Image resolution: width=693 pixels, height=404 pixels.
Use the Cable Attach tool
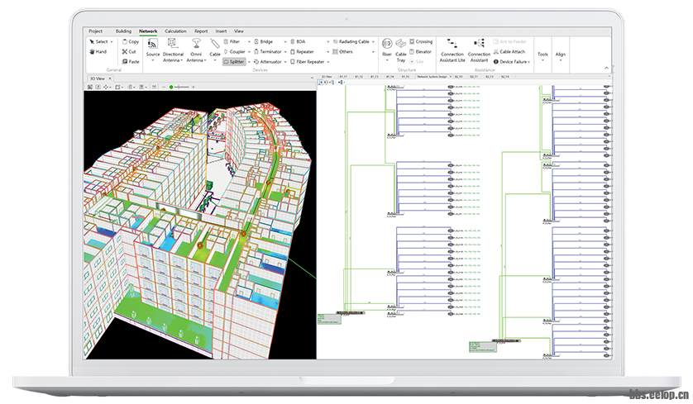509,52
